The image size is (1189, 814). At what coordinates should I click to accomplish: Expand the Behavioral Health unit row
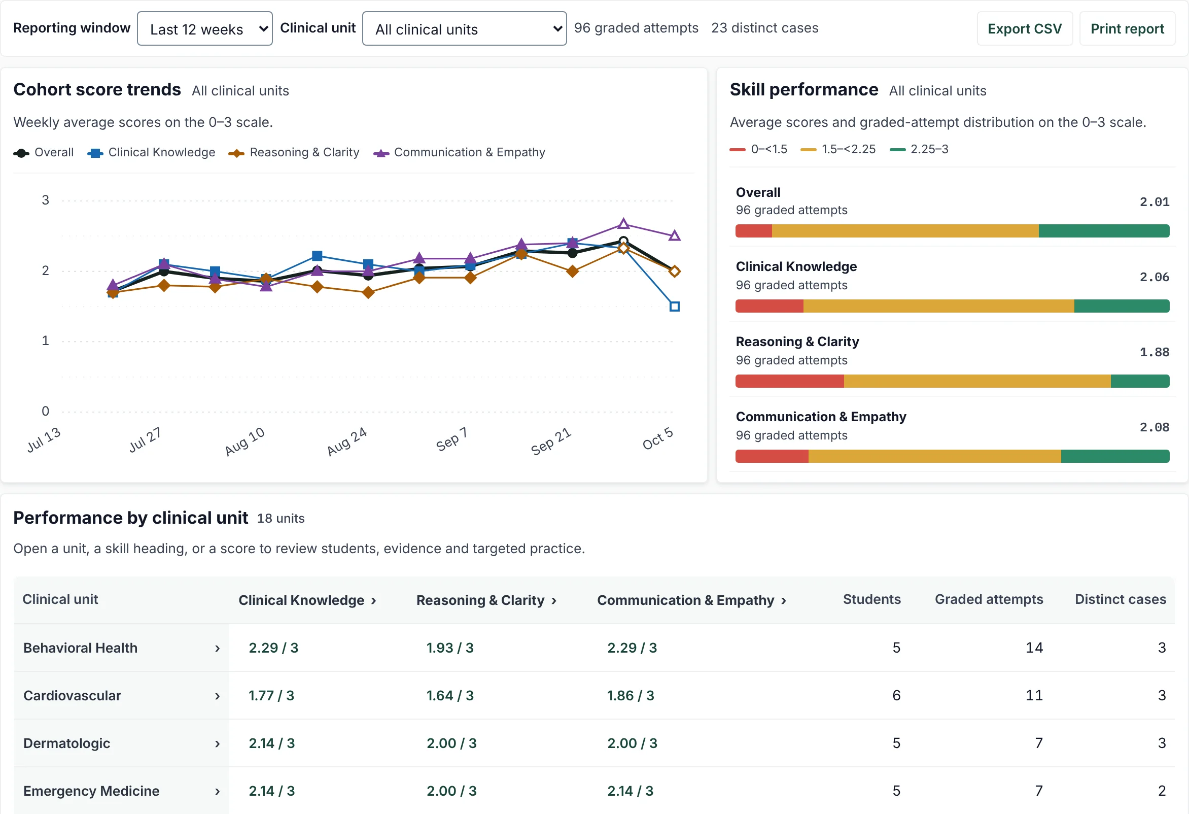(x=122, y=648)
